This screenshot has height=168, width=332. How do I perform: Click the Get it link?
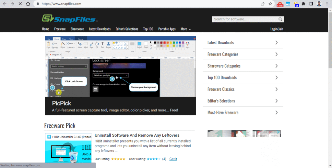(x=173, y=159)
